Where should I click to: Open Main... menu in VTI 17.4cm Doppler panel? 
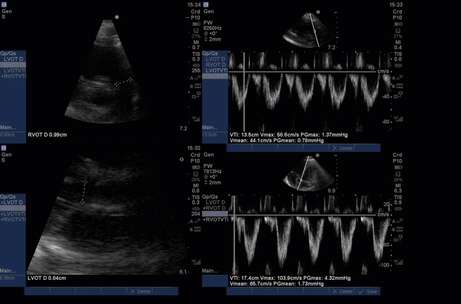click(210, 270)
